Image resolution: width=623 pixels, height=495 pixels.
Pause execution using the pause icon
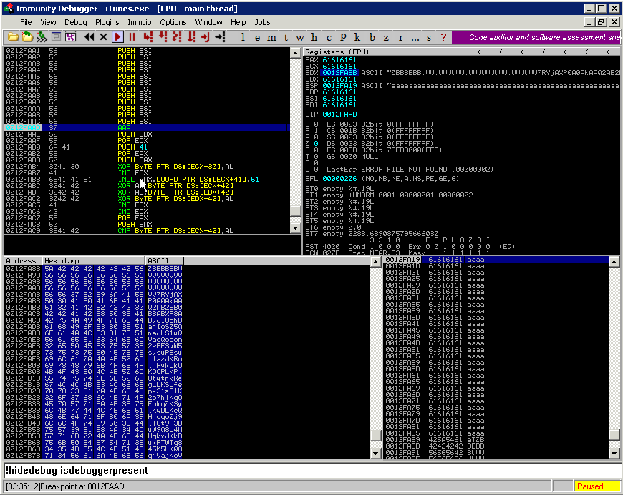pyautogui.click(x=132, y=37)
